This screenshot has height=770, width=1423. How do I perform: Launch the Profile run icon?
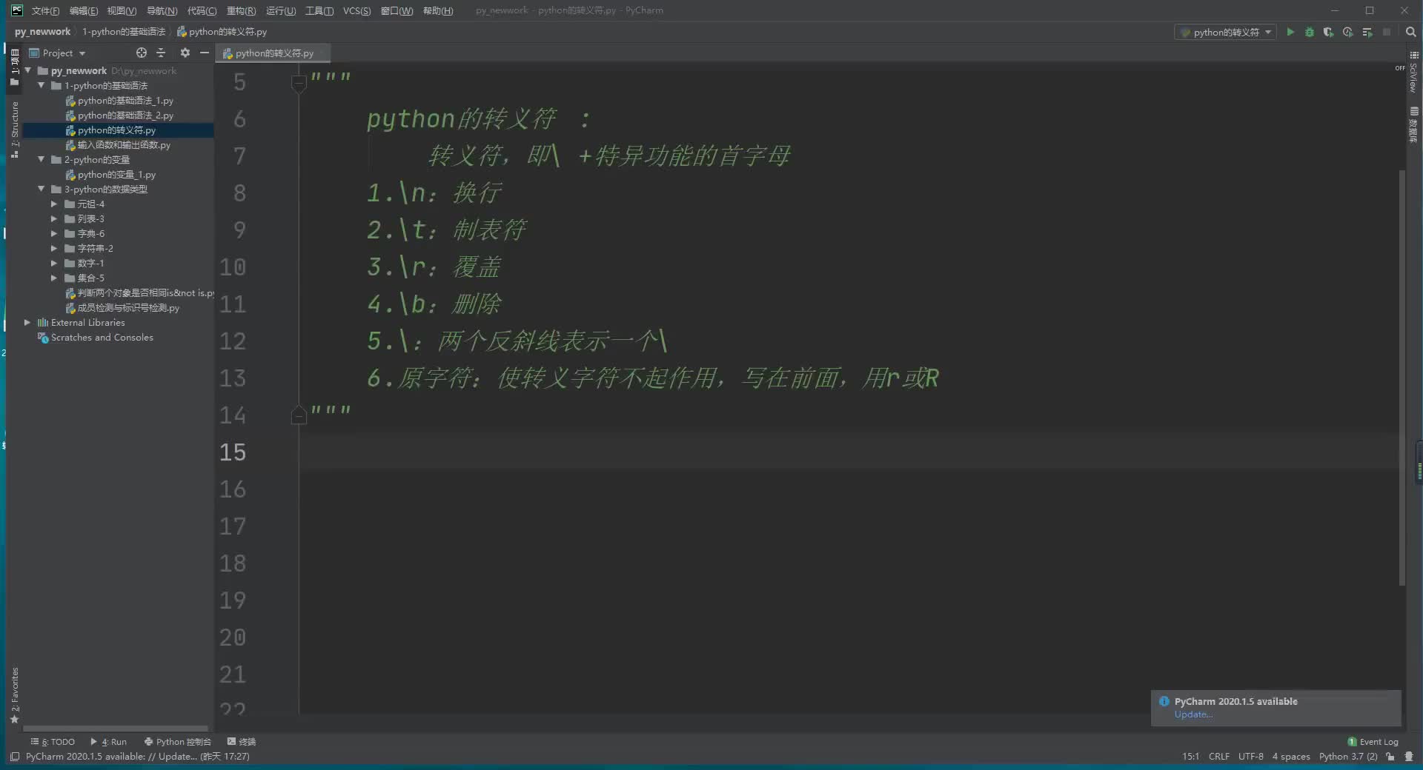click(x=1347, y=32)
